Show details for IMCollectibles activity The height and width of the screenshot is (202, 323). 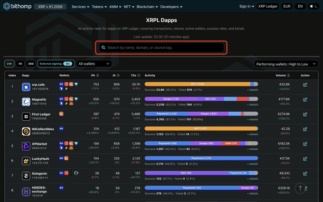253,134
